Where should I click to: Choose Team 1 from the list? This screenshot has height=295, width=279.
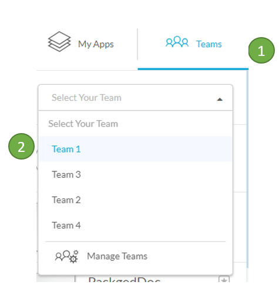tap(136, 149)
